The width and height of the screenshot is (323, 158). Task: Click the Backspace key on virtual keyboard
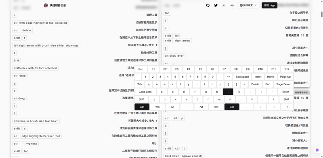(x=242, y=77)
